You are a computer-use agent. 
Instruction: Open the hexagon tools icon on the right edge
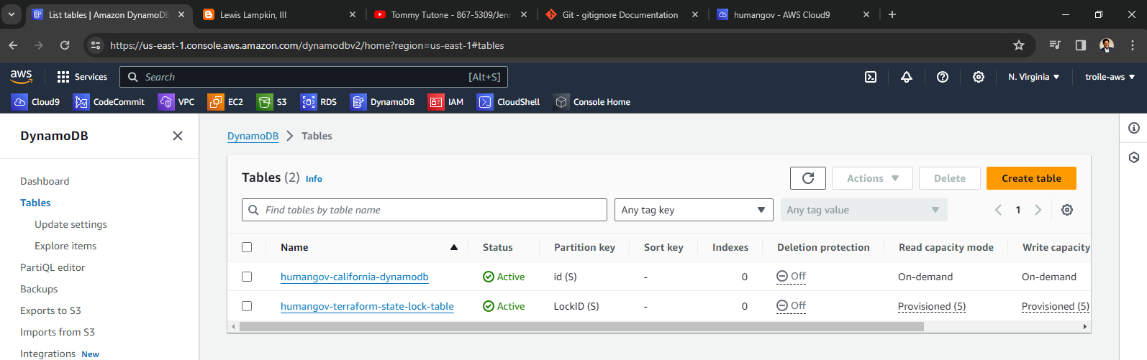tap(1134, 157)
